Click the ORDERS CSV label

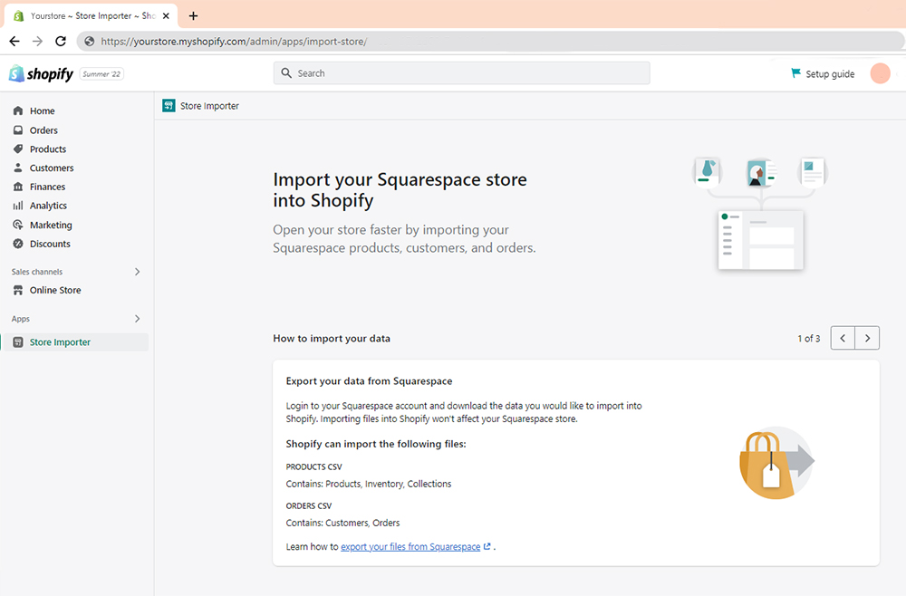coord(309,506)
